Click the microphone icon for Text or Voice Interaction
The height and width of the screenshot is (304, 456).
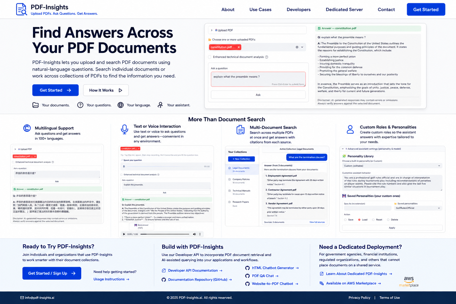coord(125,129)
